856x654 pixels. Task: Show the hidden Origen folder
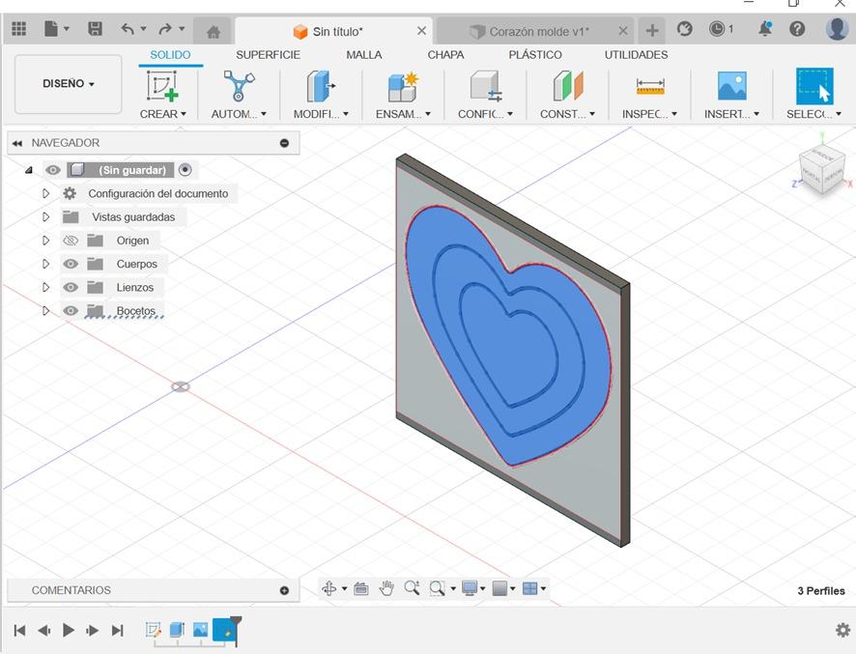tap(71, 241)
